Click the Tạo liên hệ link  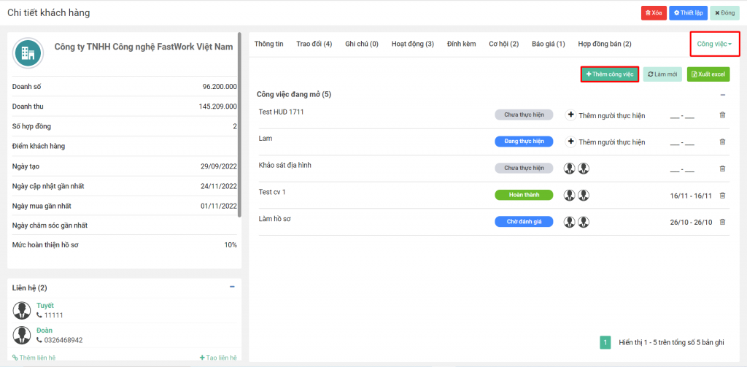pos(218,358)
